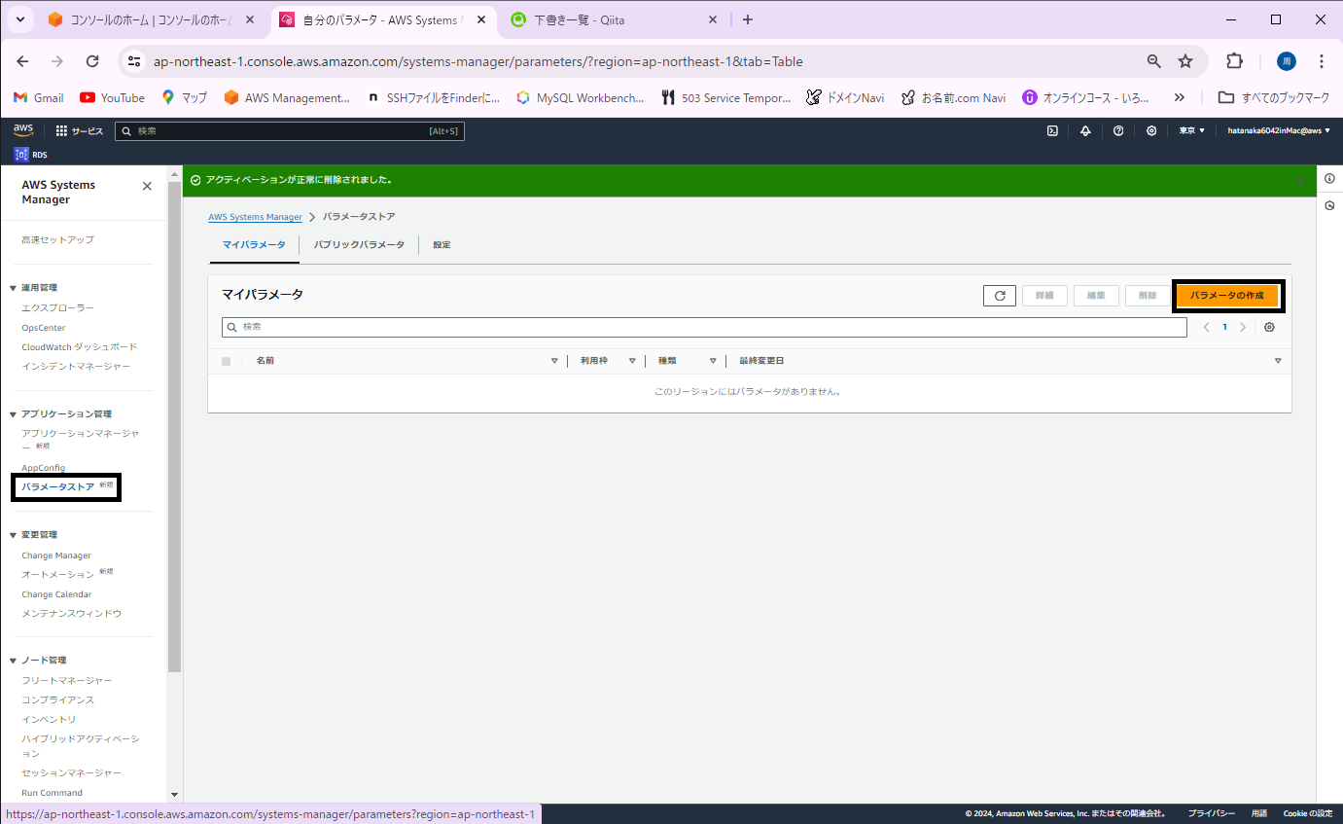Open the Chrome extensions puzzle icon
Image resolution: width=1343 pixels, height=824 pixels.
(x=1234, y=61)
